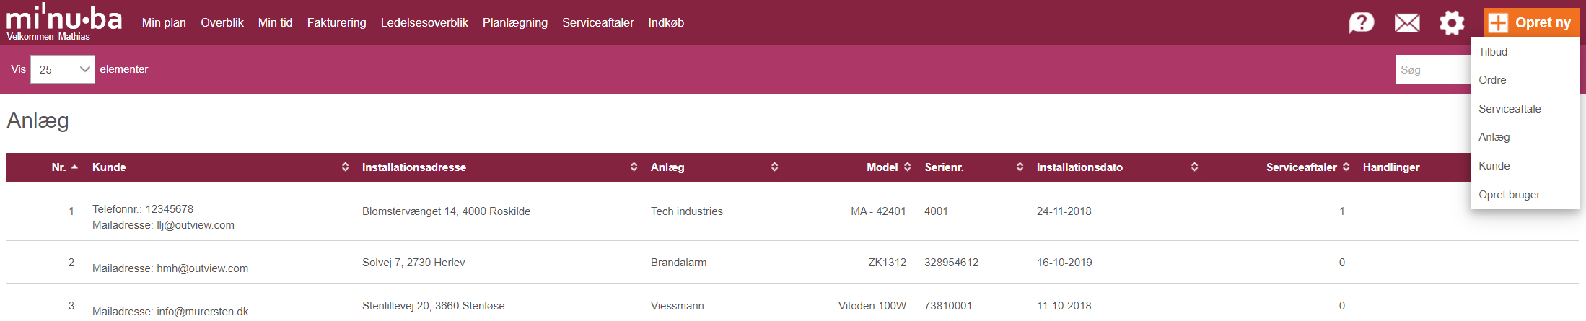
Task: Click the Opret ny button
Action: [x=1531, y=22]
